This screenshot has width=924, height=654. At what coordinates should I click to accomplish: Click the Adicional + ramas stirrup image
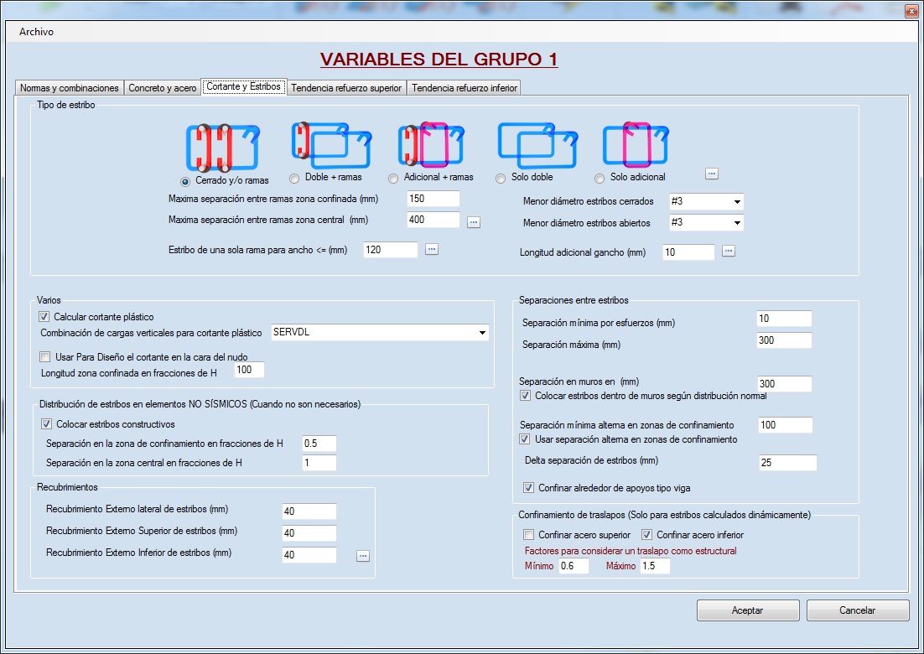(x=431, y=146)
